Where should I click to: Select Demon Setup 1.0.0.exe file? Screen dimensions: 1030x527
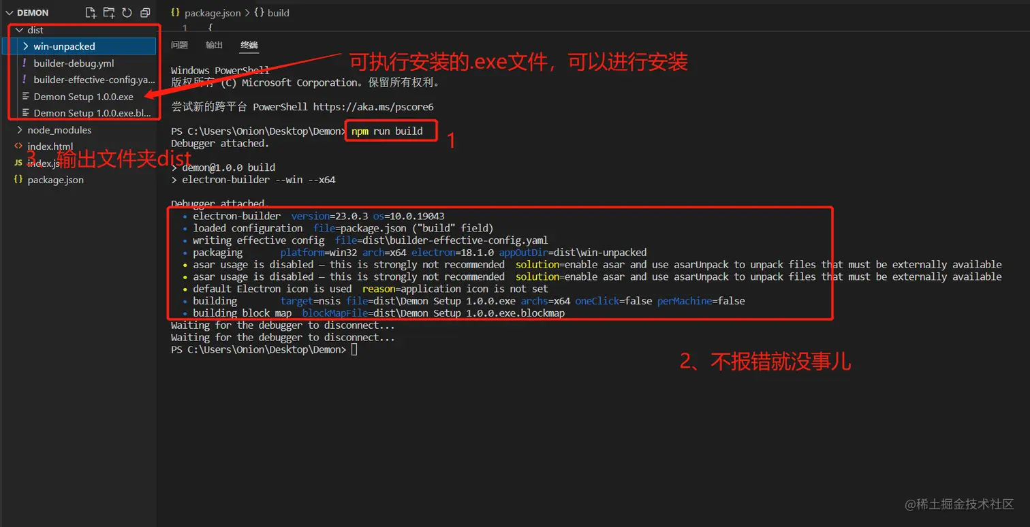pos(84,97)
